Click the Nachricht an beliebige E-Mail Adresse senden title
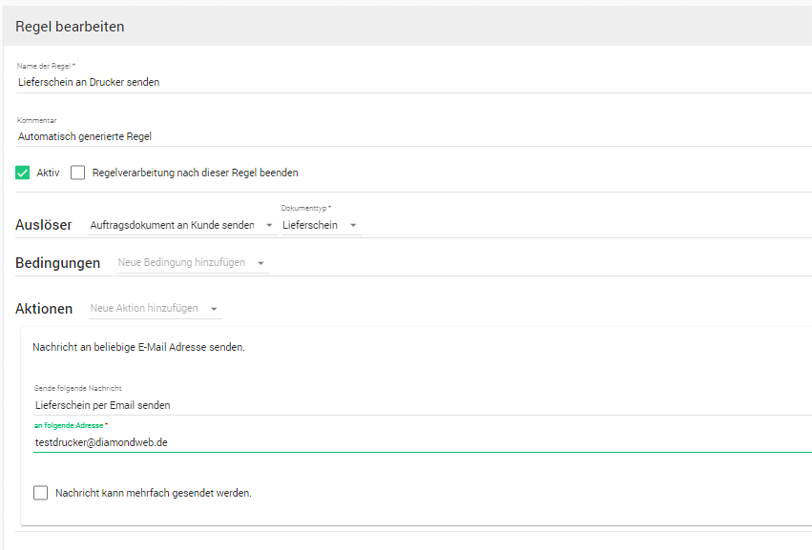The width and height of the screenshot is (812, 550). [x=138, y=347]
